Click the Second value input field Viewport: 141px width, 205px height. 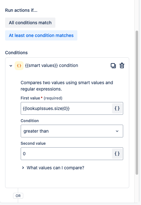(66, 154)
